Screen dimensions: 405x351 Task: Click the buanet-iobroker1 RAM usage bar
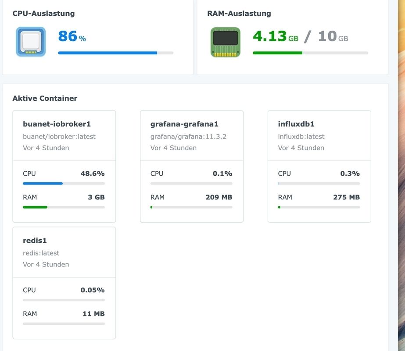64,207
